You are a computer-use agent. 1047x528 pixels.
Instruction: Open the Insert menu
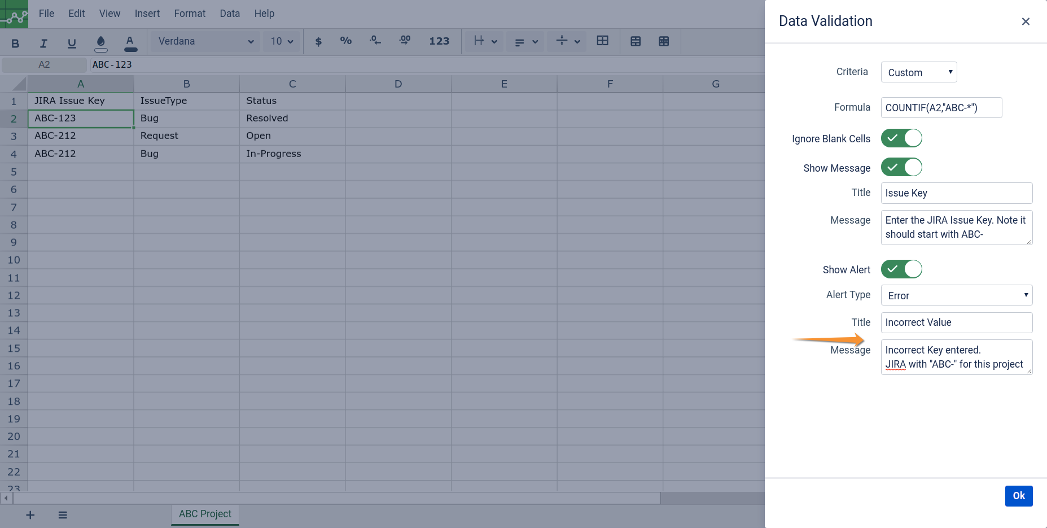(147, 14)
